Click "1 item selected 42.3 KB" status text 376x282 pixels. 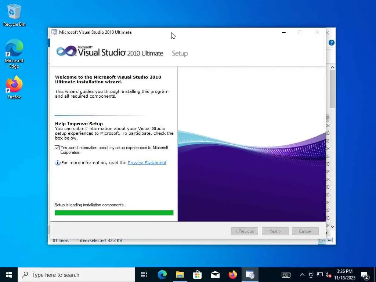click(x=99, y=241)
